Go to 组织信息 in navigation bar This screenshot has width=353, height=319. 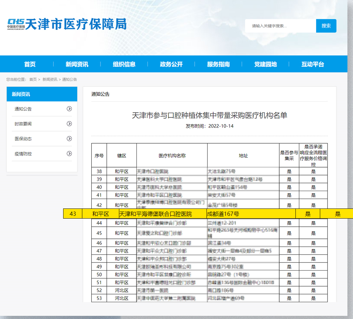[x=124, y=64]
